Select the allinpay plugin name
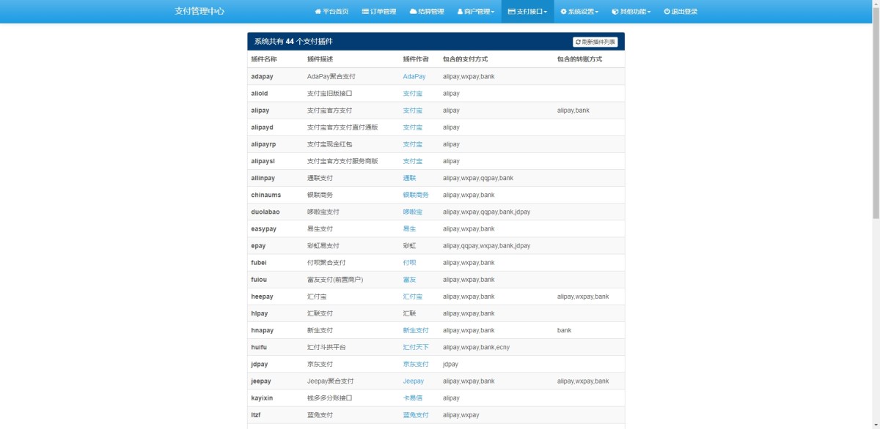The width and height of the screenshot is (880, 429). (x=263, y=178)
